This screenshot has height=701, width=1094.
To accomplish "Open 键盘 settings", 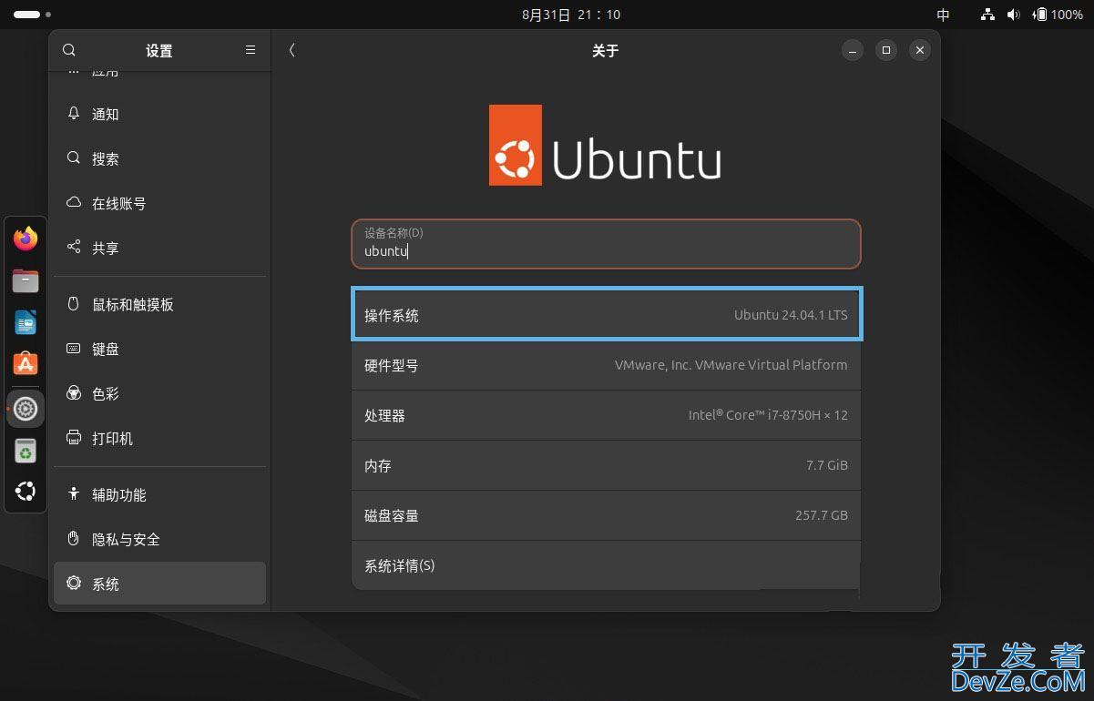I will [159, 349].
